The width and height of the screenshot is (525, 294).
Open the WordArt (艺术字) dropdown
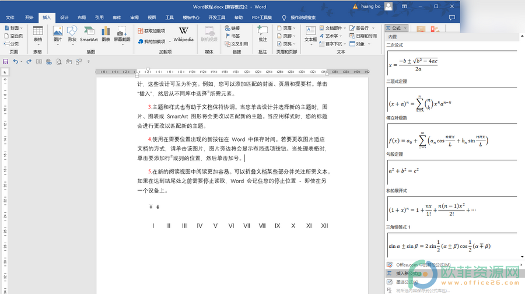coord(331,36)
